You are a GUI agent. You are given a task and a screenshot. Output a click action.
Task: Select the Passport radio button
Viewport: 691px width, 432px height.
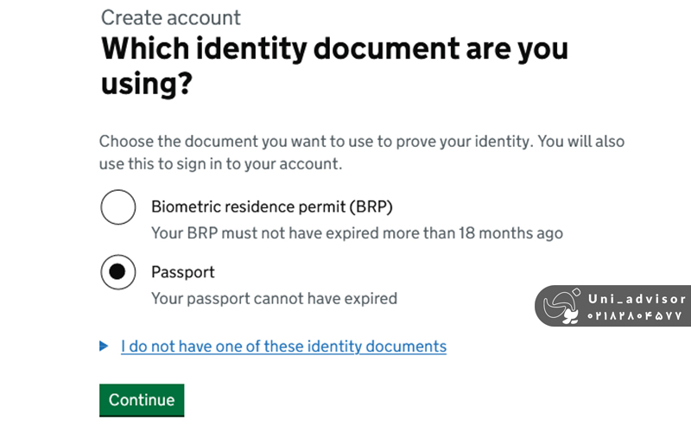click(x=118, y=273)
